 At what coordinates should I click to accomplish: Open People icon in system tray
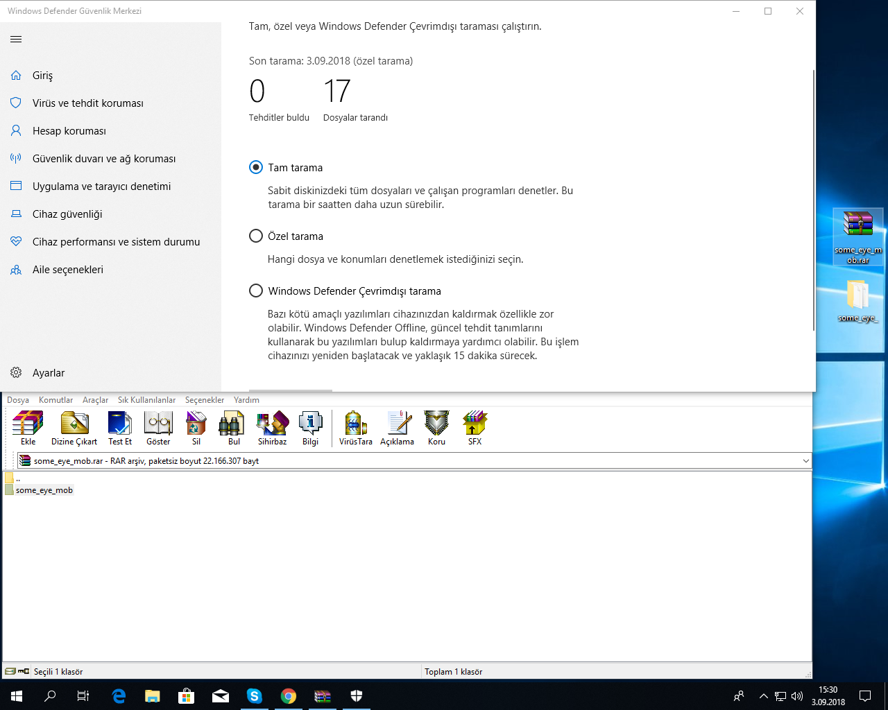739,696
